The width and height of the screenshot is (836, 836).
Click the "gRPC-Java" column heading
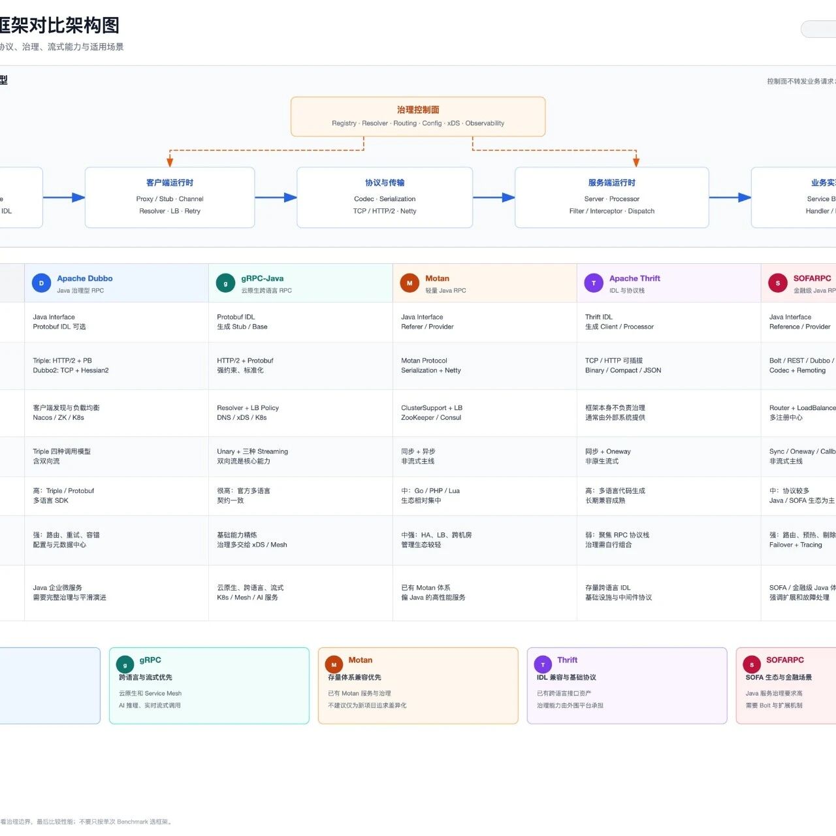pyautogui.click(x=263, y=279)
